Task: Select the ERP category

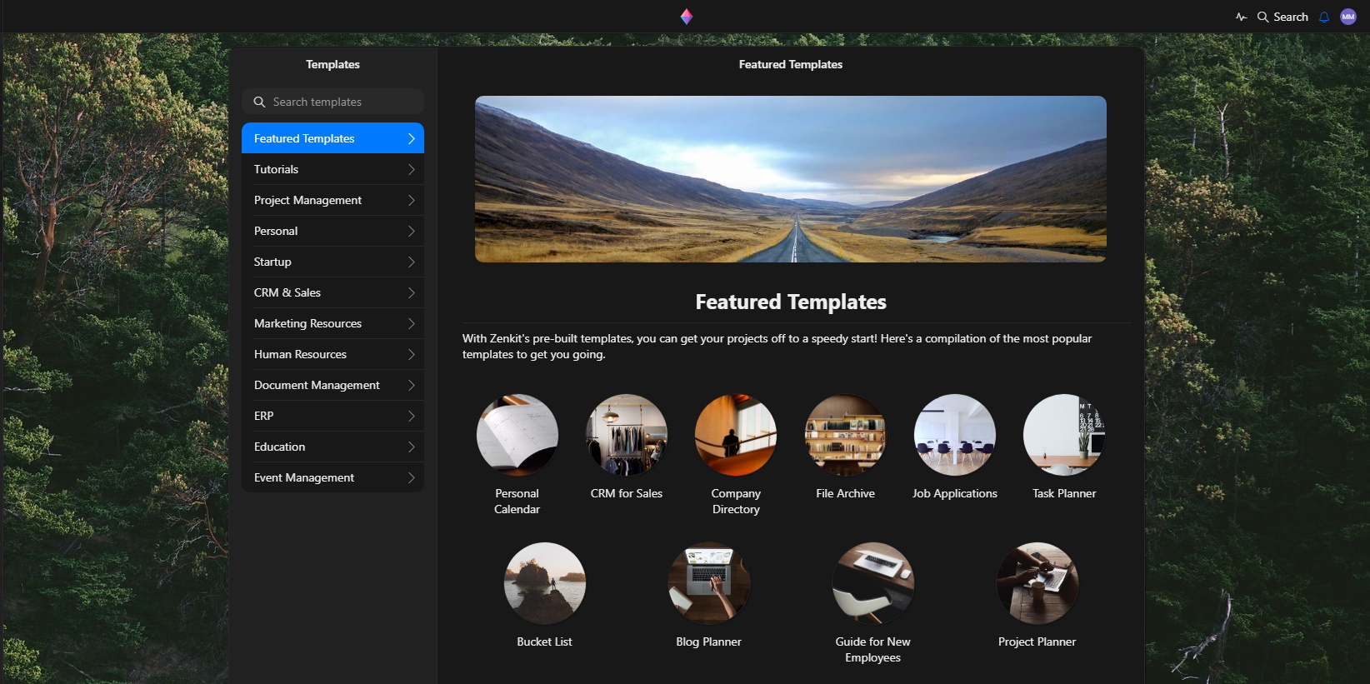Action: 332,416
